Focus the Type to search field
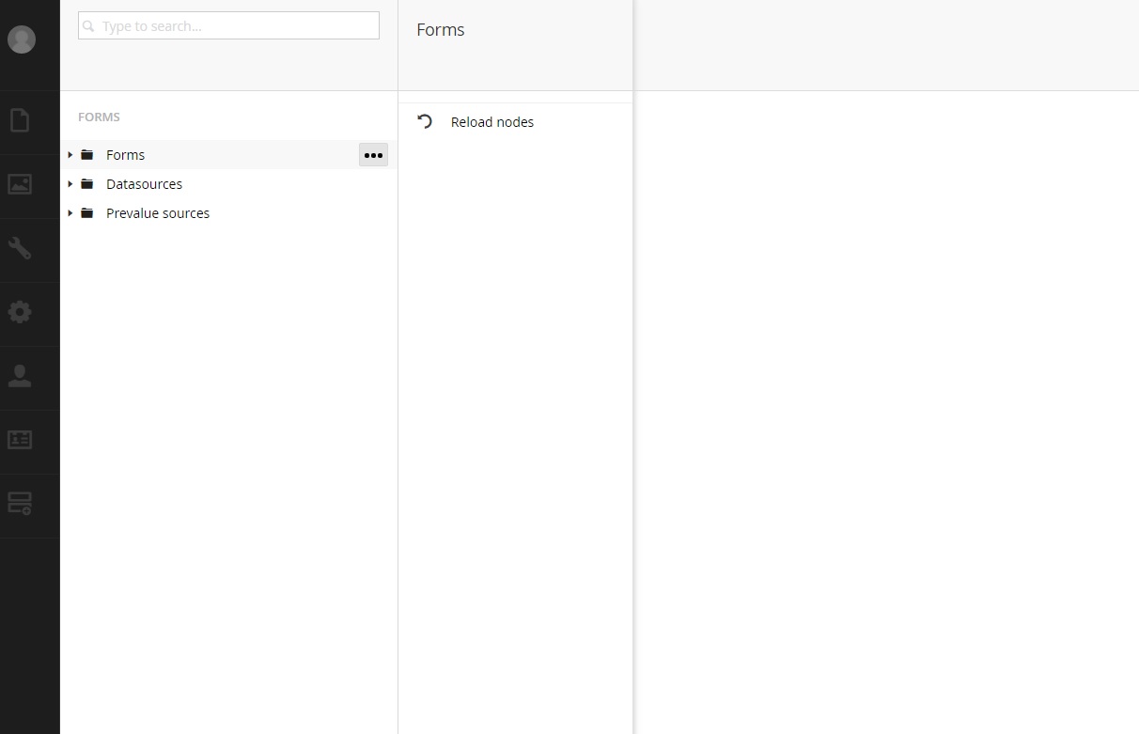The image size is (1139, 734). click(x=228, y=25)
